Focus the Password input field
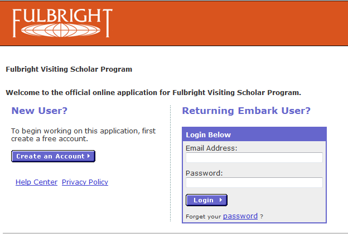The width and height of the screenshot is (348, 234). (x=254, y=182)
